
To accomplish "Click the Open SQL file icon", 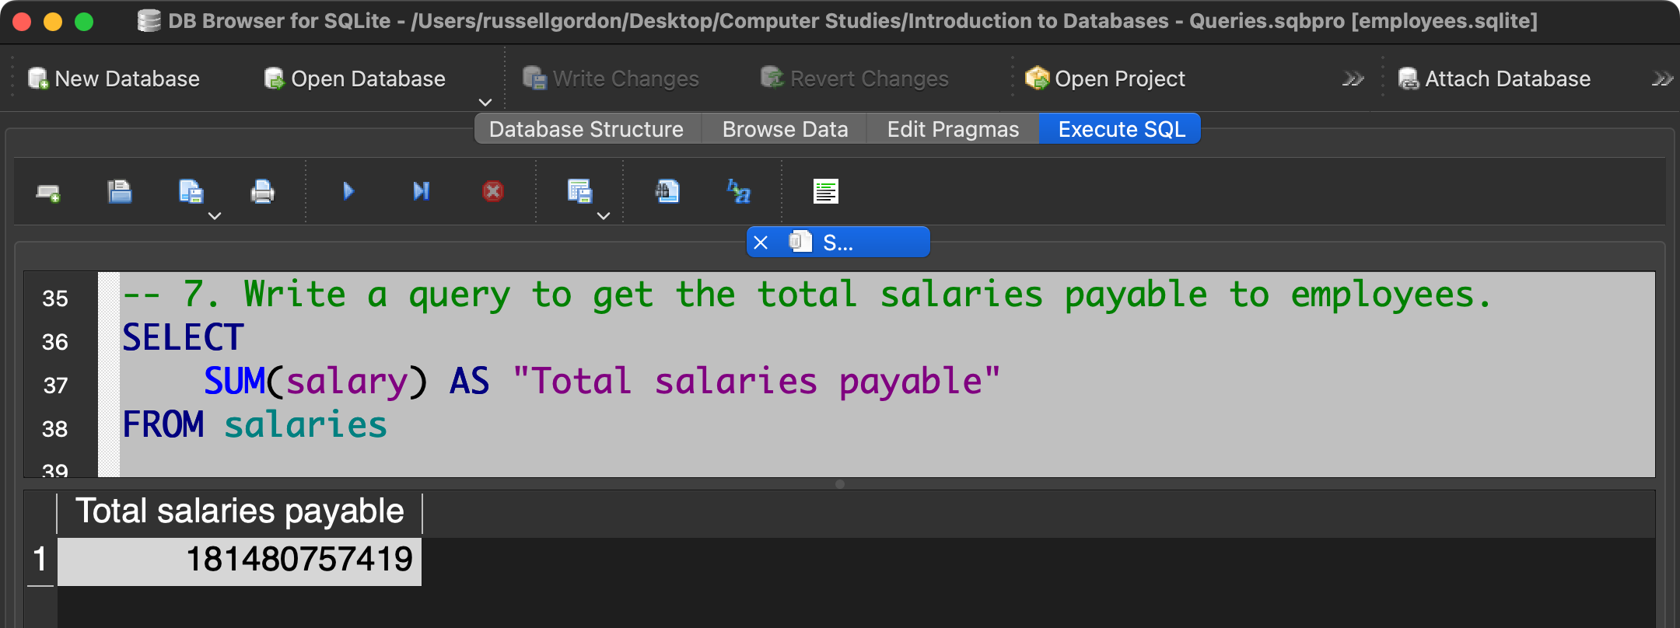I will click(x=119, y=191).
